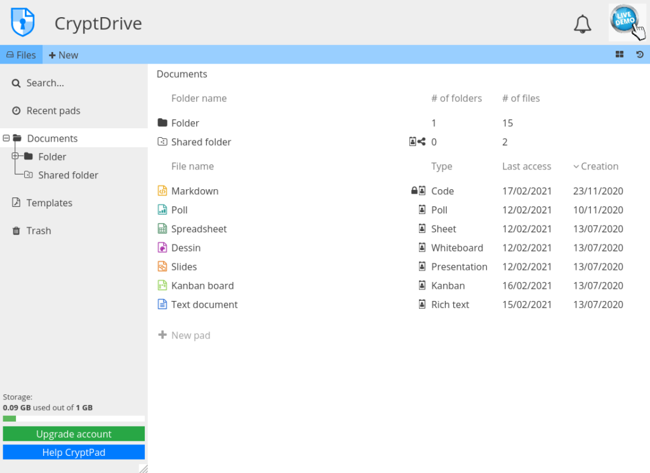Sort files by Type column
The width and height of the screenshot is (650, 473).
[442, 166]
